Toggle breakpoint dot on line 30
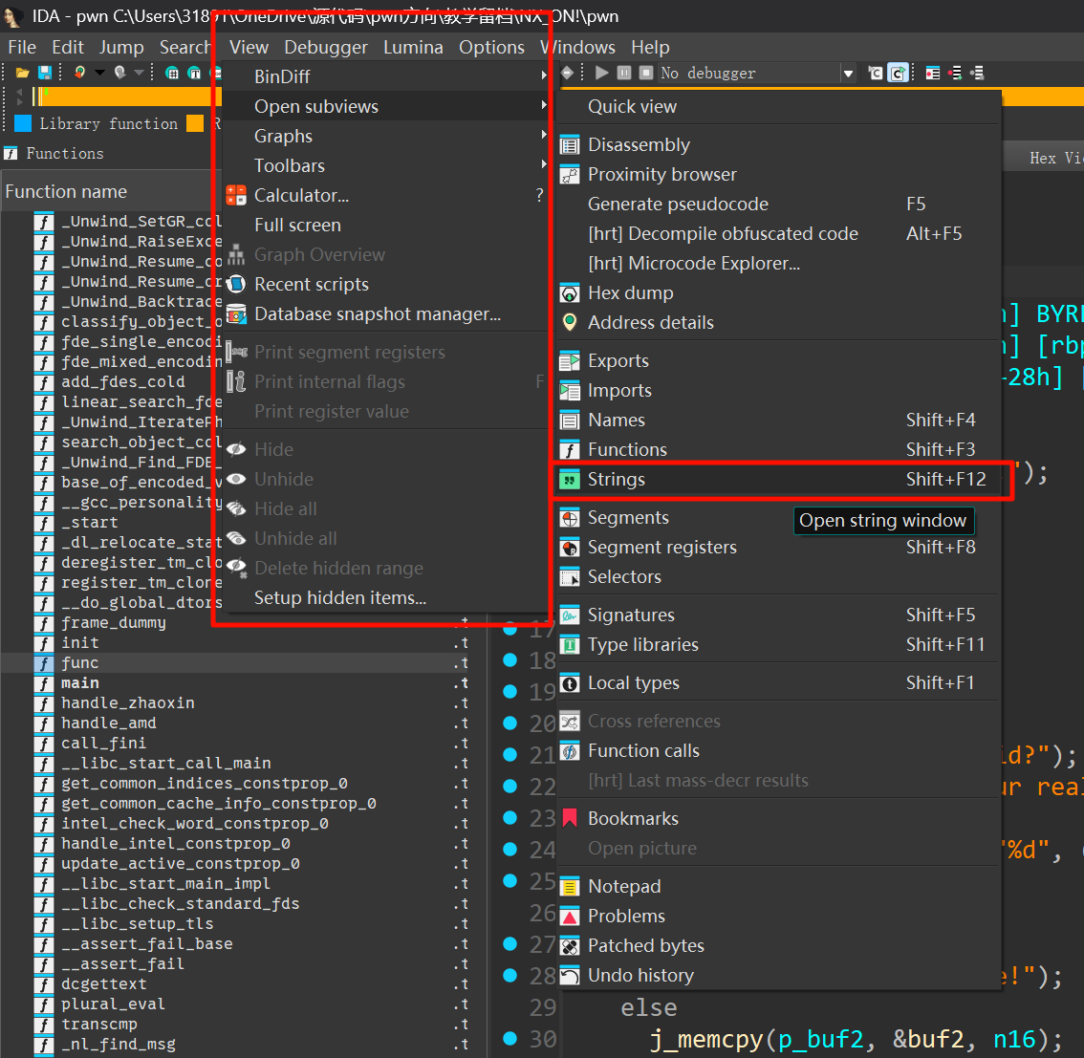Screen dimensions: 1084x1058 coord(510,1038)
